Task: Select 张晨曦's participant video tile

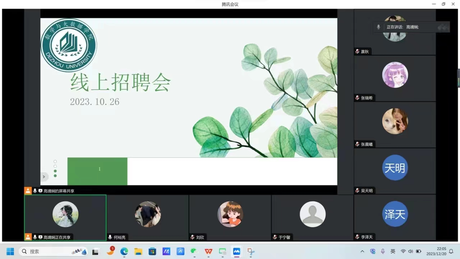Action: click(395, 124)
